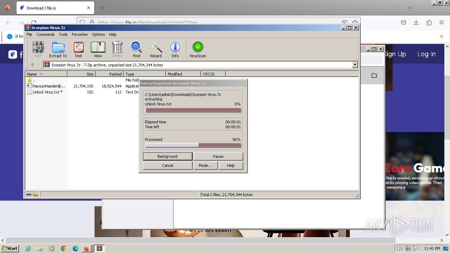Open Edge from taskbar
Viewport: 450px width, 253px height.
[x=76, y=248]
